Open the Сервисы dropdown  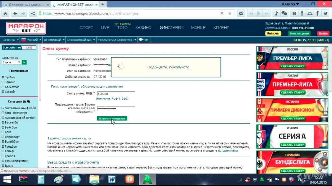10,40
